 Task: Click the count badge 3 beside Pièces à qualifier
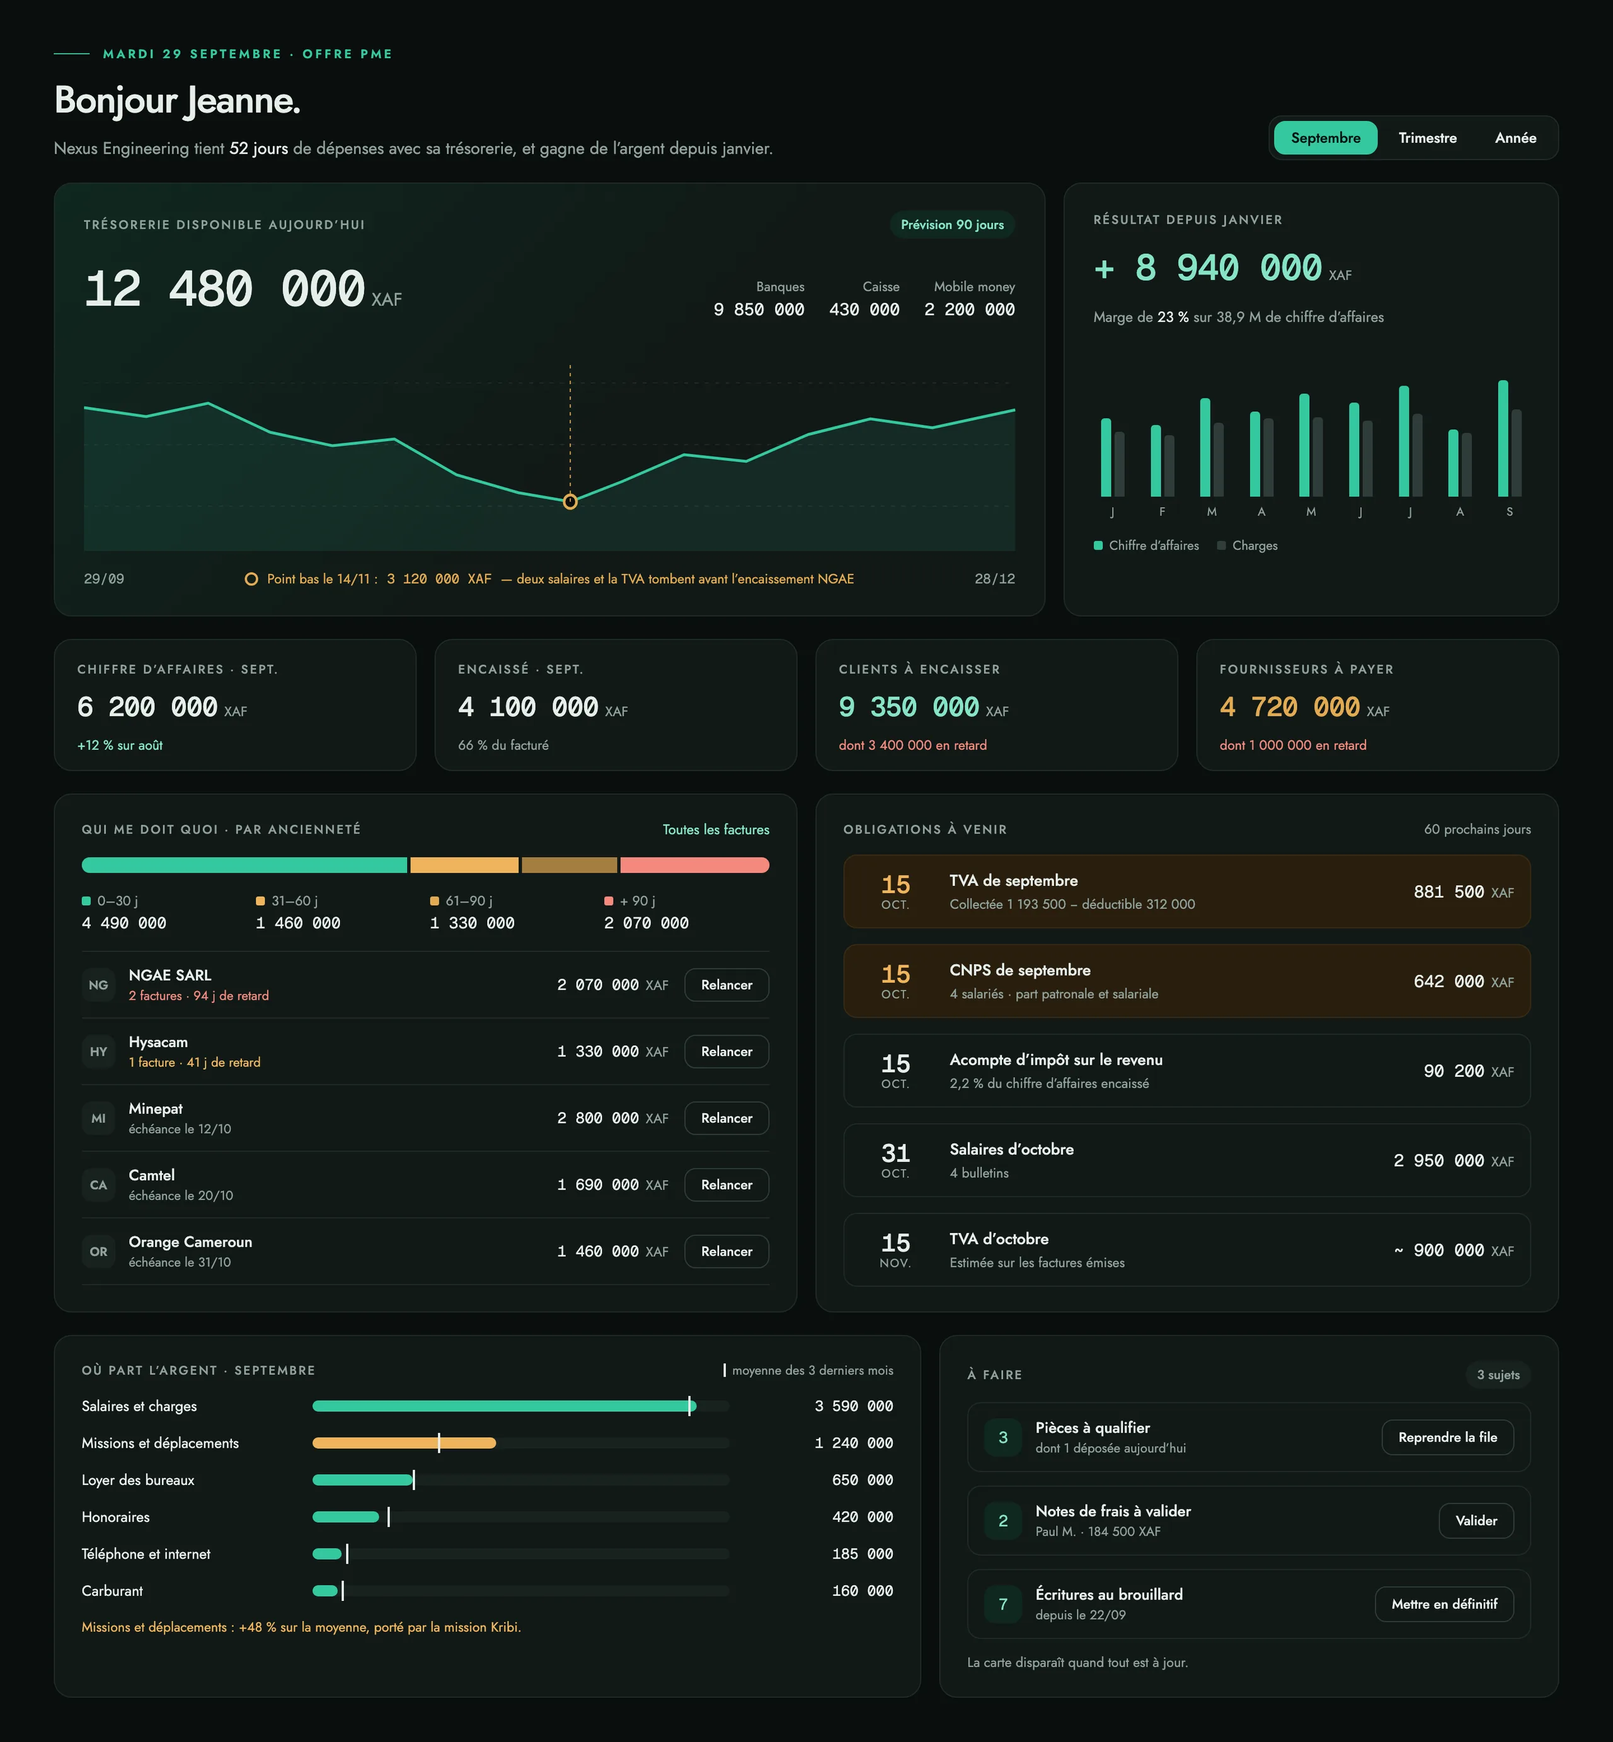point(1003,1436)
